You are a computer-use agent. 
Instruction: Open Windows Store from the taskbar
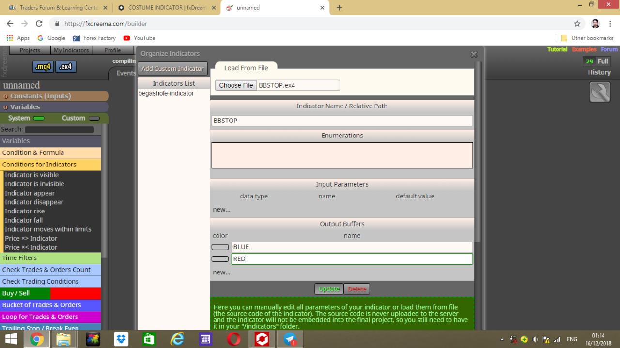coord(149,339)
